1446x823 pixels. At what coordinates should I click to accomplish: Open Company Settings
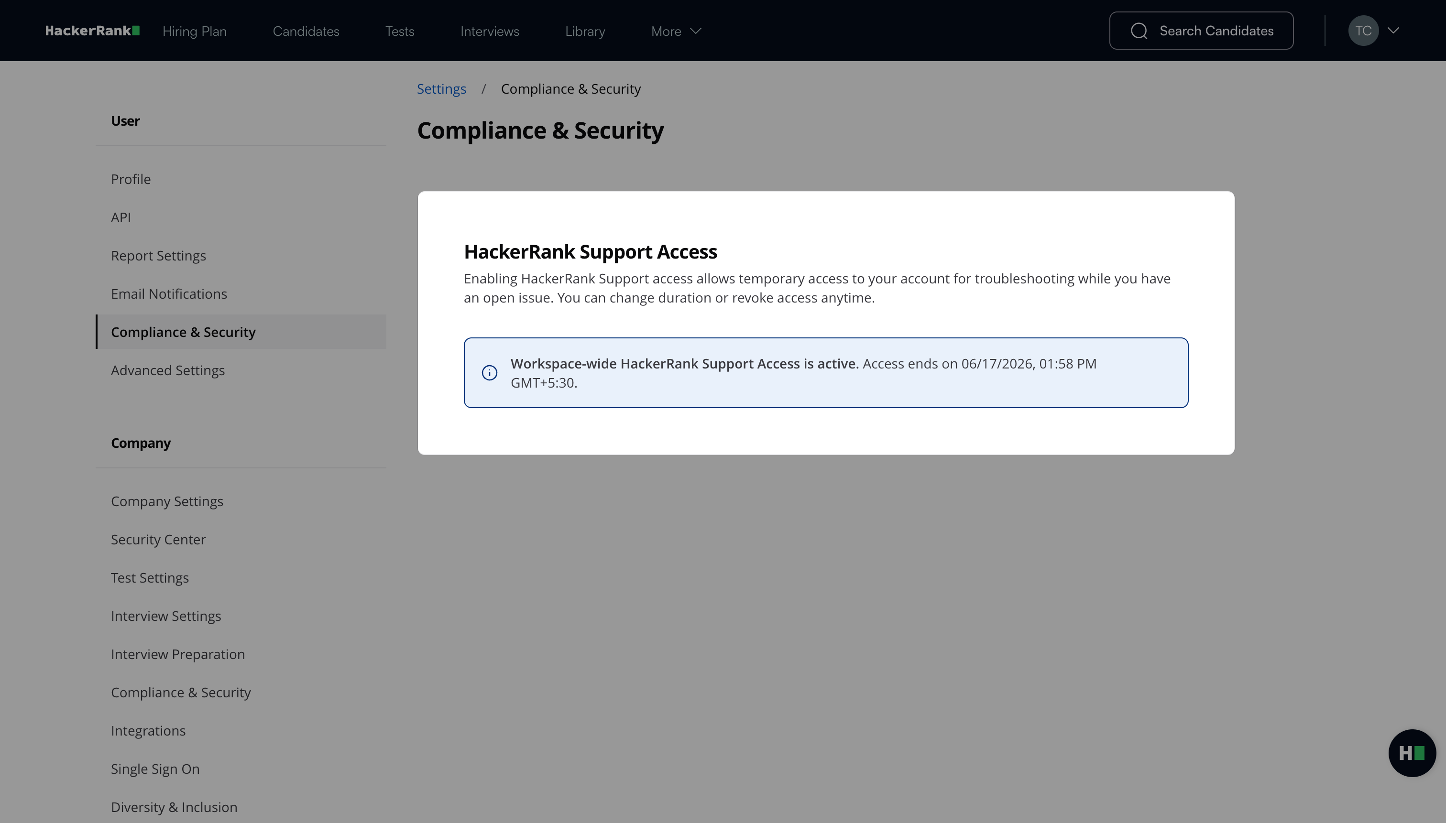click(167, 501)
